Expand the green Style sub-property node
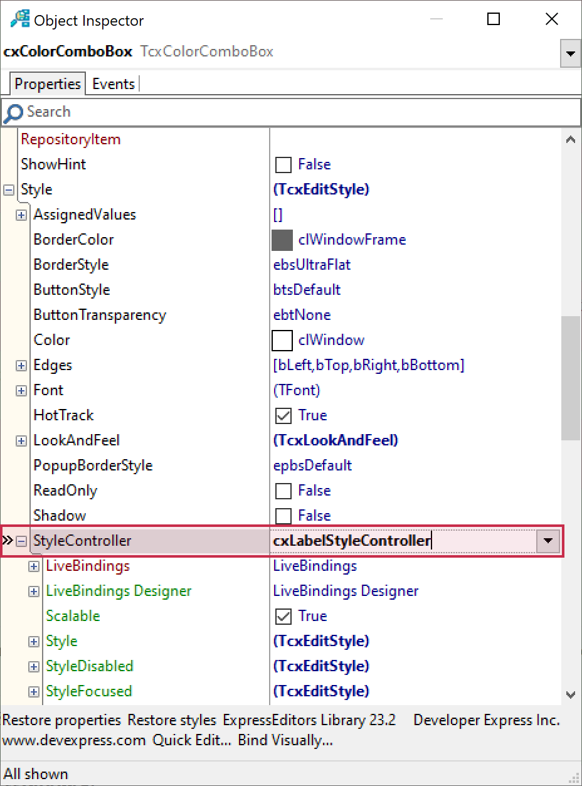 [34, 641]
